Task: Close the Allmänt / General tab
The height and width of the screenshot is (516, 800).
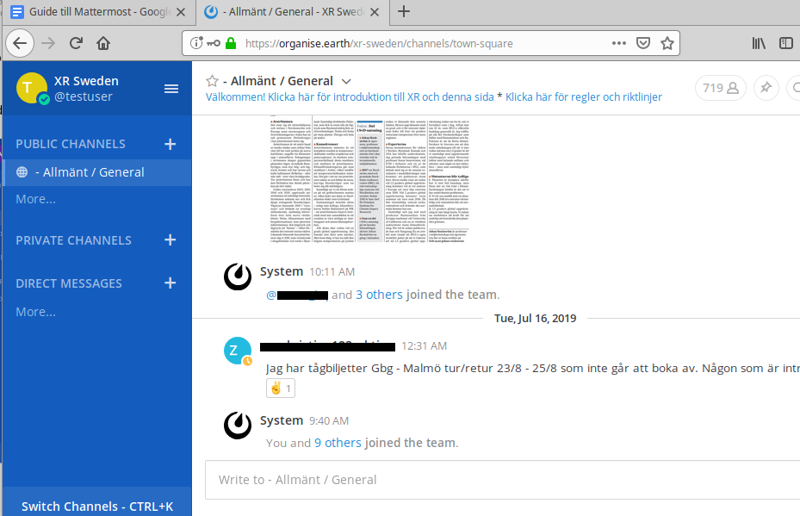Action: [375, 12]
